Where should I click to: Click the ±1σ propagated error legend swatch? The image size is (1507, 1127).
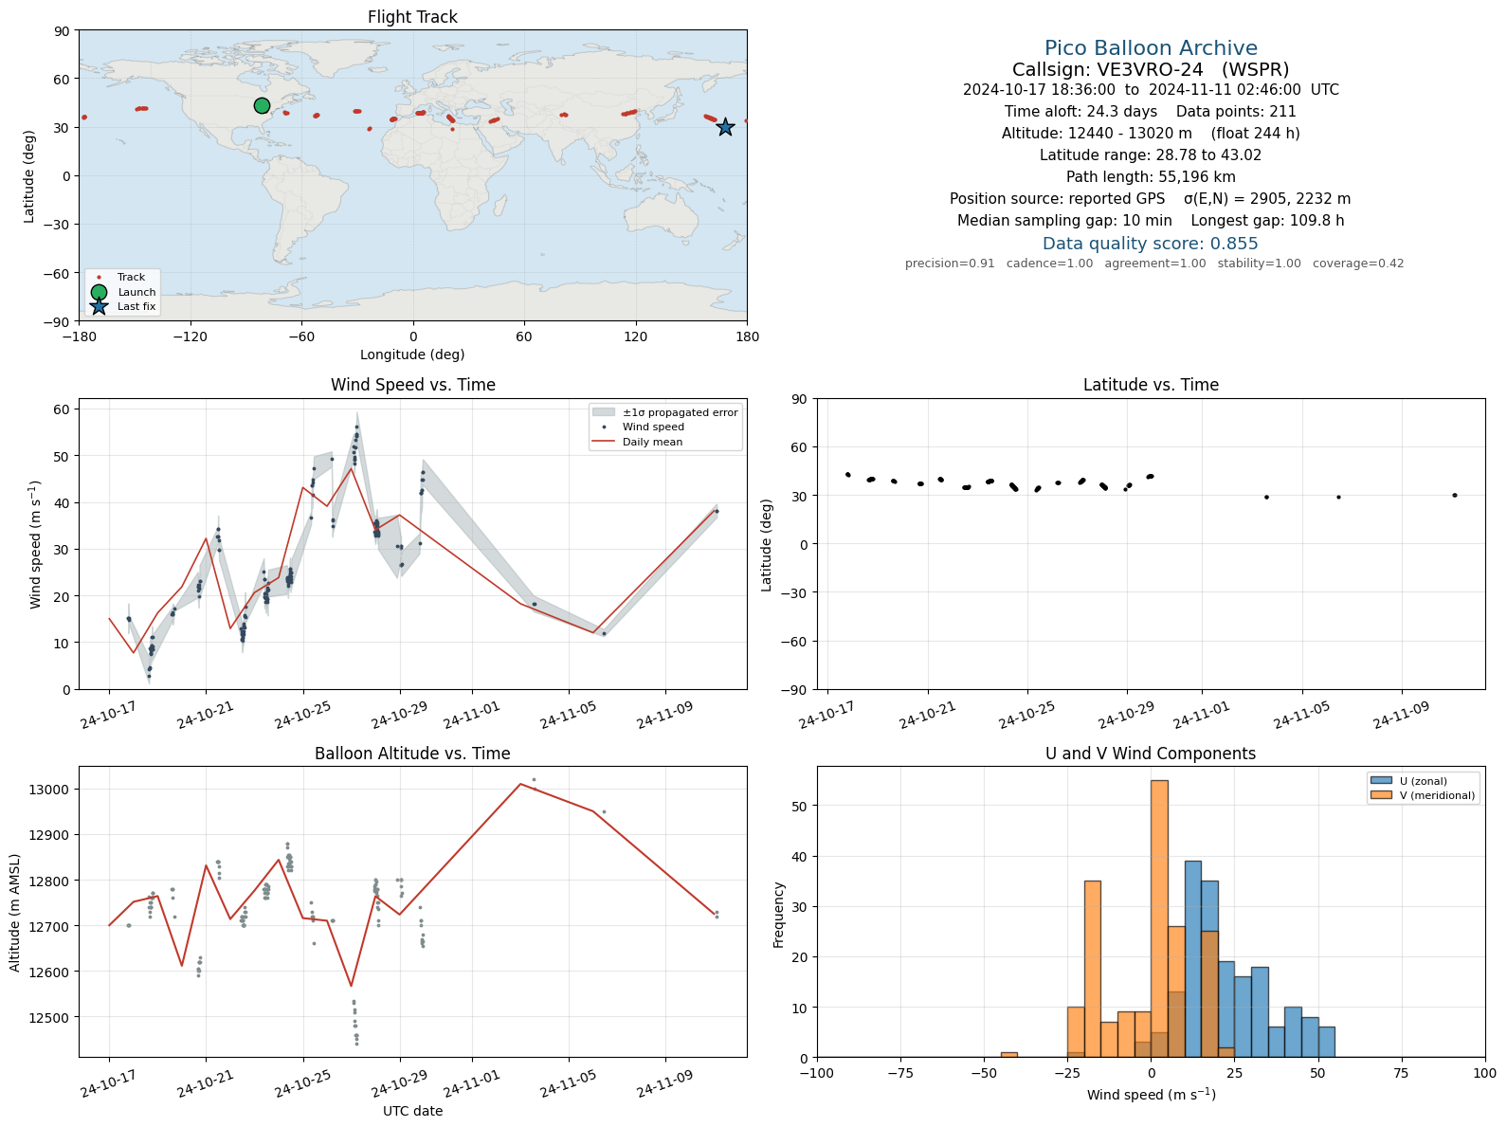[x=604, y=412]
